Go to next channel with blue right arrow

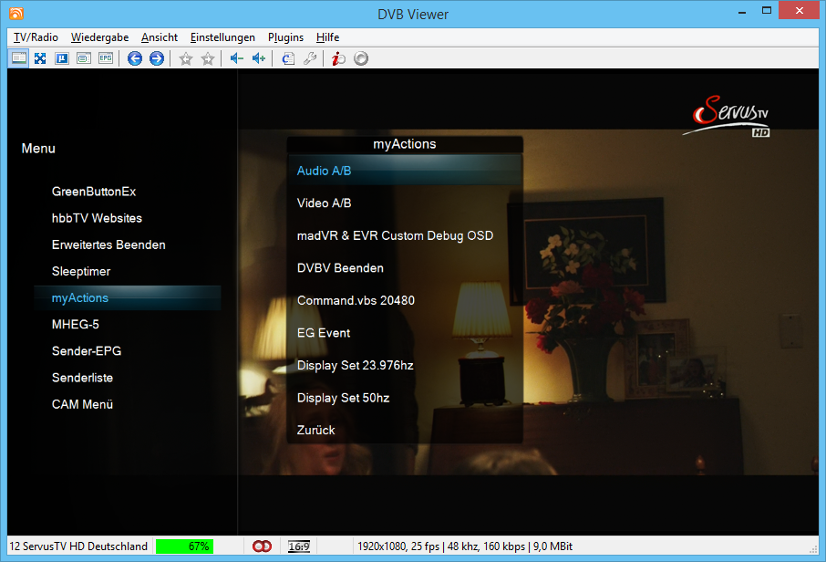pyautogui.click(x=157, y=58)
